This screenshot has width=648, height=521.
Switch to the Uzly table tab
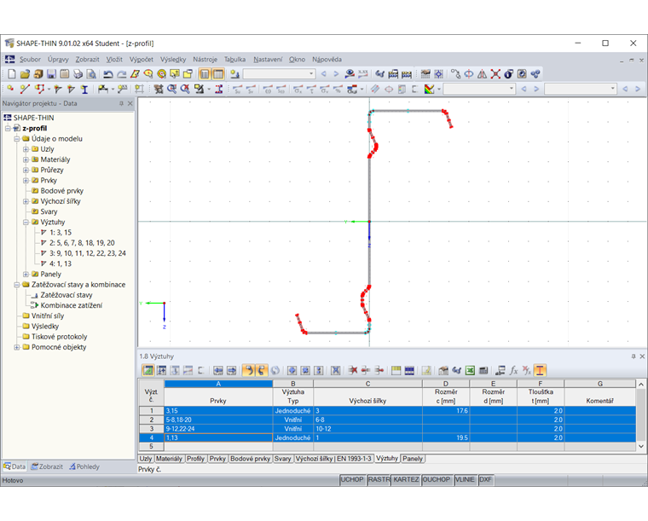point(146,459)
